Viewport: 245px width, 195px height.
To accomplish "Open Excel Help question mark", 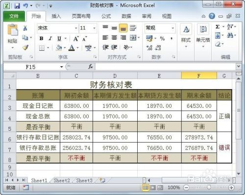I will pyautogui.click(x=212, y=16).
